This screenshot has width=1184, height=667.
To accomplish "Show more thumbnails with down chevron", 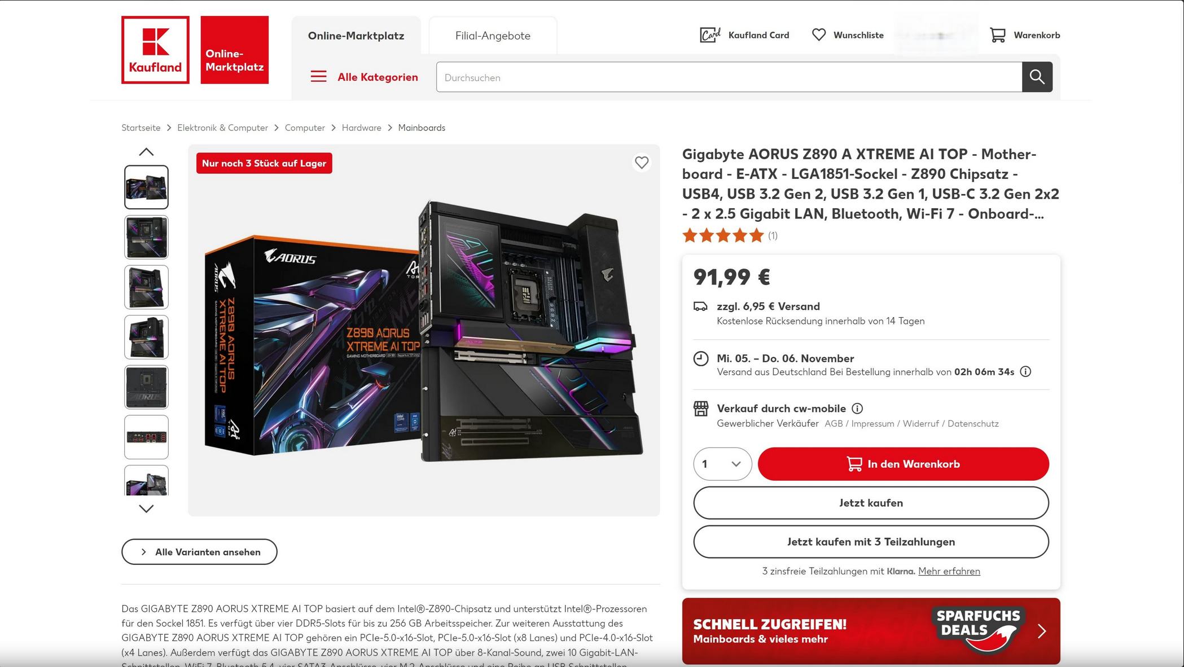I will click(x=146, y=508).
